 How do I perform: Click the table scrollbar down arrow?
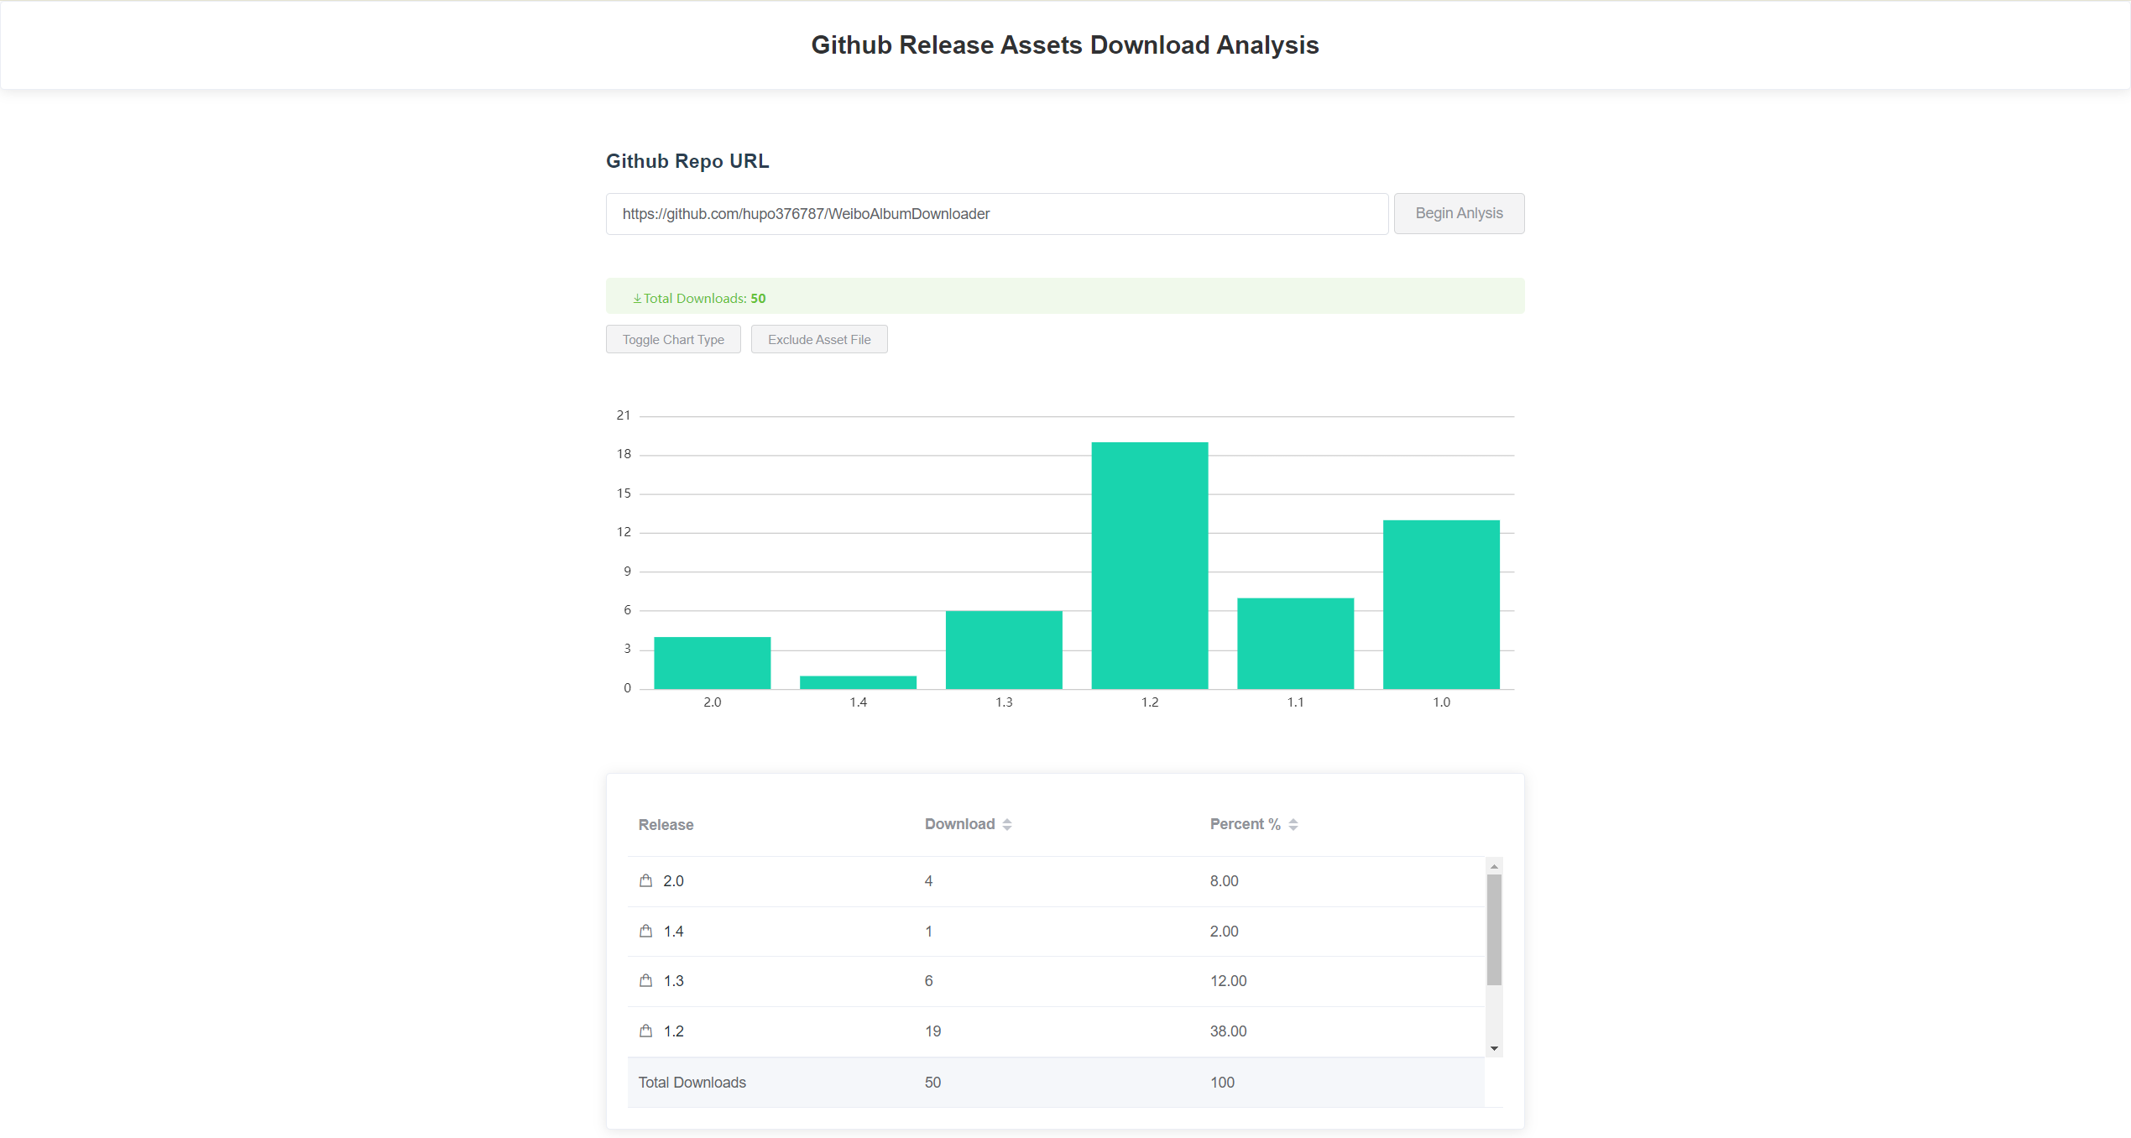click(x=1494, y=1048)
